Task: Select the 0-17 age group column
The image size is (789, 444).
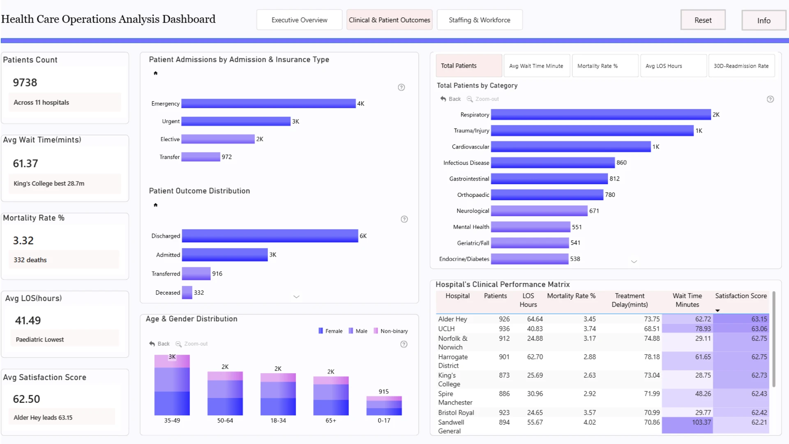Action: click(x=384, y=406)
